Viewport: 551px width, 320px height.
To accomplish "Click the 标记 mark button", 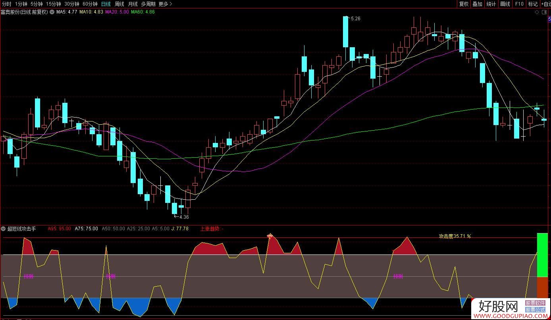I will (533, 4).
